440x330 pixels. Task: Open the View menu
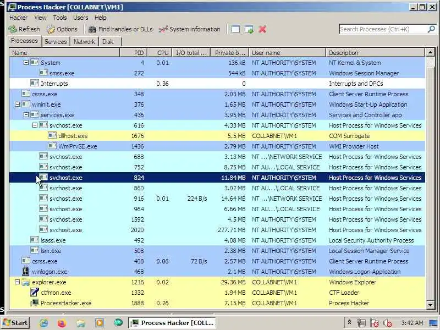[x=40, y=18]
